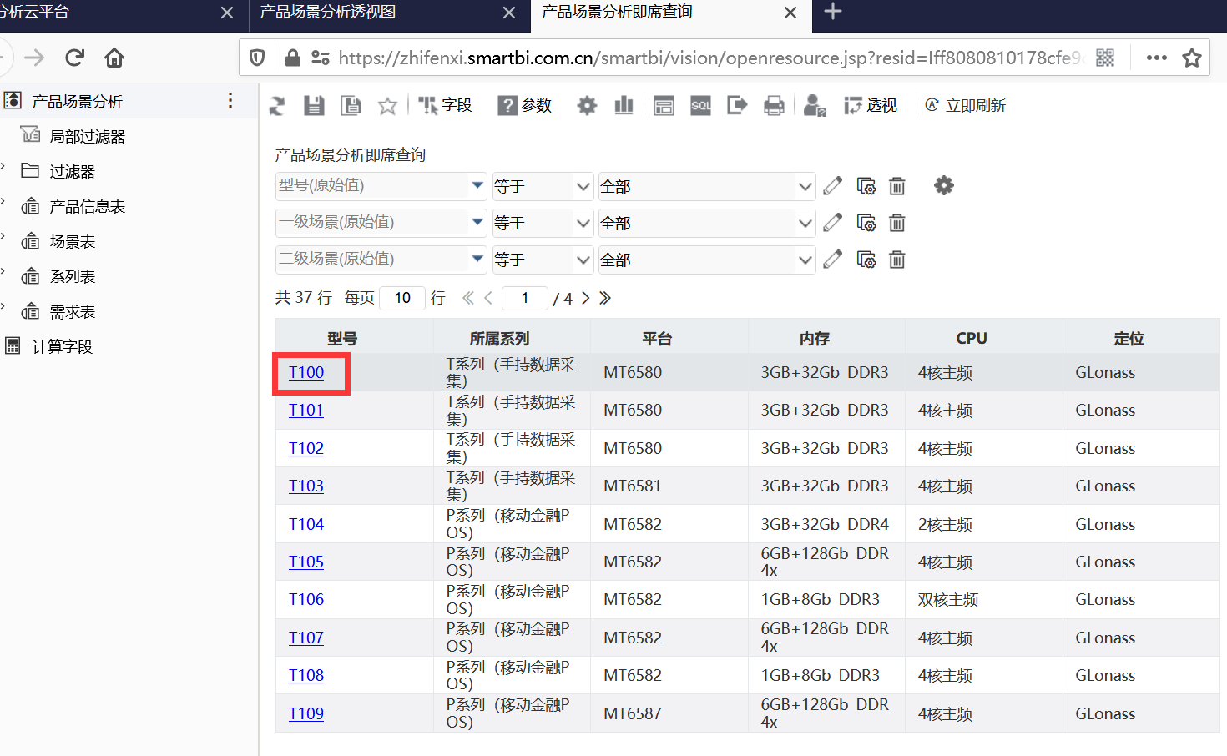Open the 全部 value dropdown for 型号
Image resolution: width=1227 pixels, height=756 pixels.
point(706,186)
